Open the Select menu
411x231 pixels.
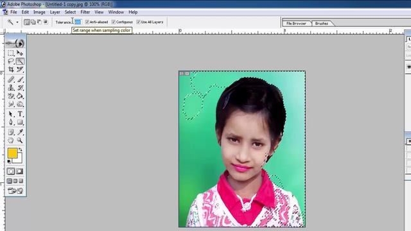[x=70, y=12]
